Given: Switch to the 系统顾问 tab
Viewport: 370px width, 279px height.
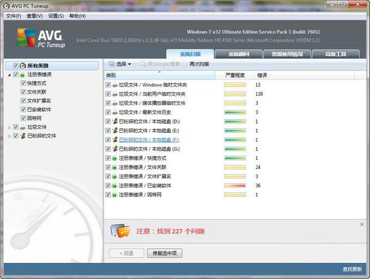Looking at the screenshot, I should pos(239,54).
